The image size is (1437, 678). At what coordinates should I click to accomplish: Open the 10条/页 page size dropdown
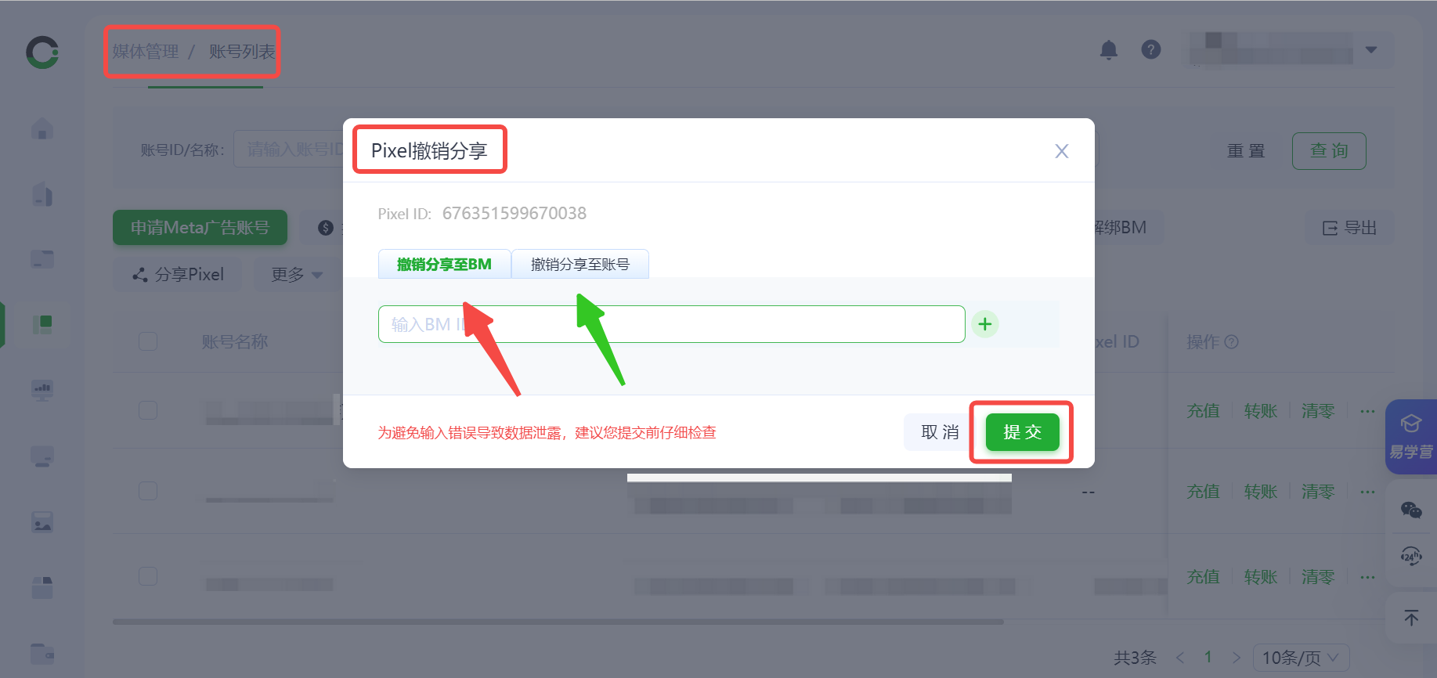(x=1299, y=658)
